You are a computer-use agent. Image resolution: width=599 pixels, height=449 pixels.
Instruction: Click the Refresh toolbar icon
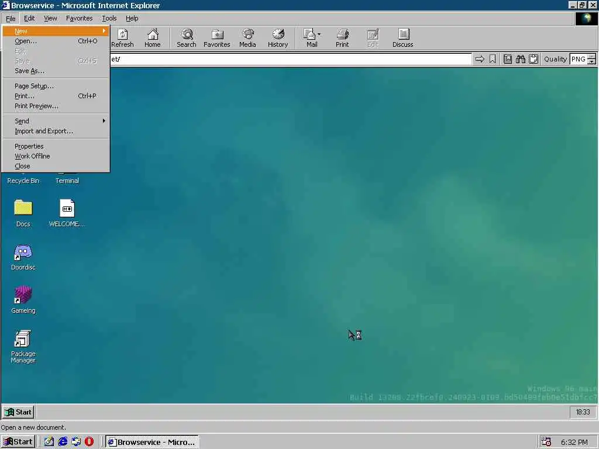122,38
